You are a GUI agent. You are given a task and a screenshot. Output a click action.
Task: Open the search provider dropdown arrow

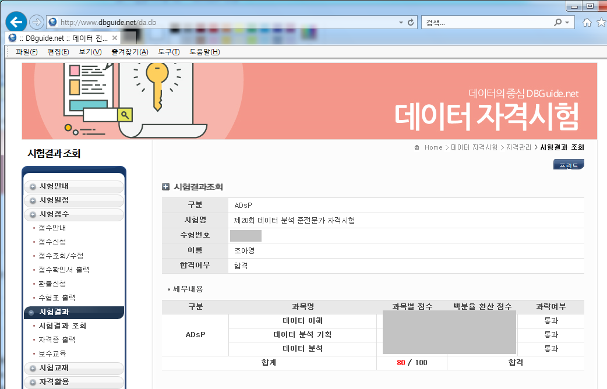[567, 23]
